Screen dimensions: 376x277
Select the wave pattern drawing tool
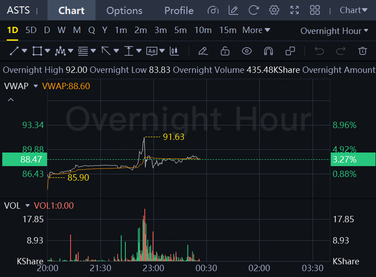click(60, 51)
